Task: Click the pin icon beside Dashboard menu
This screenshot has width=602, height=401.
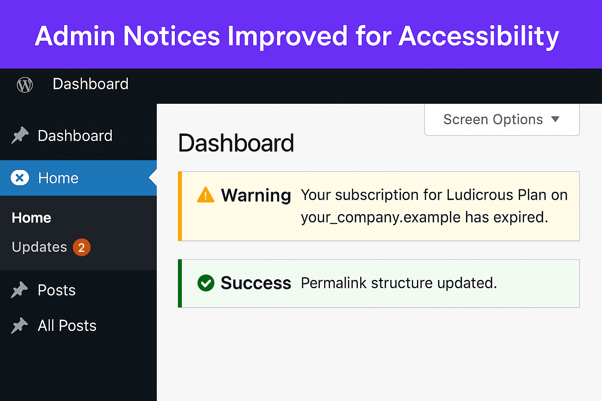Action: click(x=20, y=135)
